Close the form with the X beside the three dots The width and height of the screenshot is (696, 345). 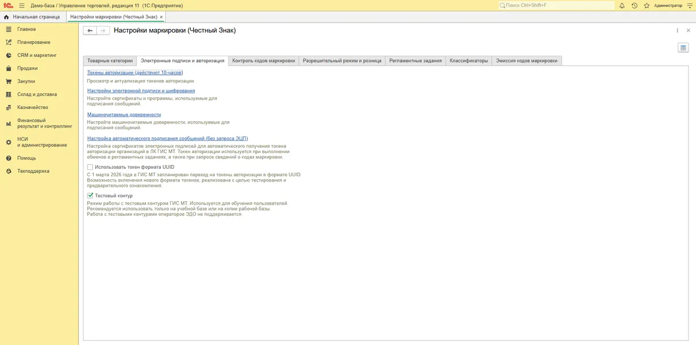688,30
